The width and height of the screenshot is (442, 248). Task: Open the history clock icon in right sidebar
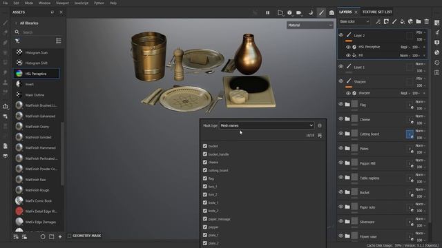click(437, 63)
